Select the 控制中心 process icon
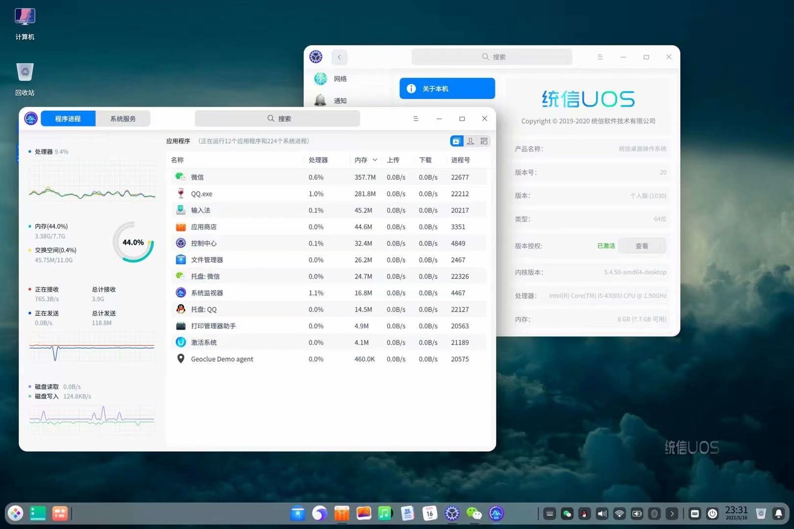Screen dimensions: 794x529 [181, 243]
